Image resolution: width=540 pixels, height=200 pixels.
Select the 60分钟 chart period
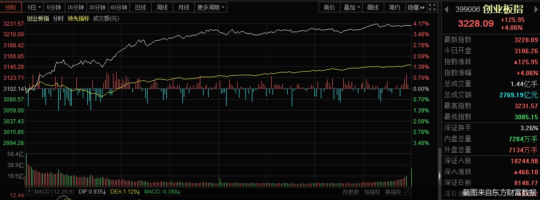click(119, 7)
